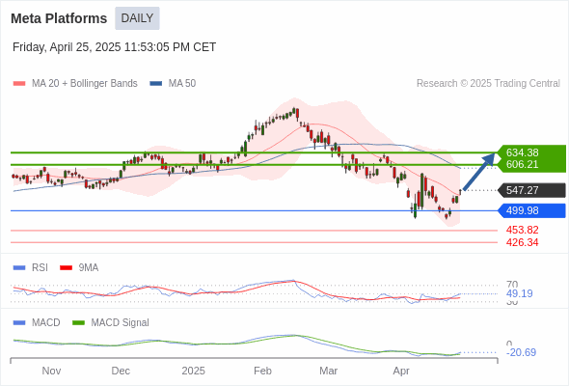Click the 2025 label on time axis

pos(193,372)
